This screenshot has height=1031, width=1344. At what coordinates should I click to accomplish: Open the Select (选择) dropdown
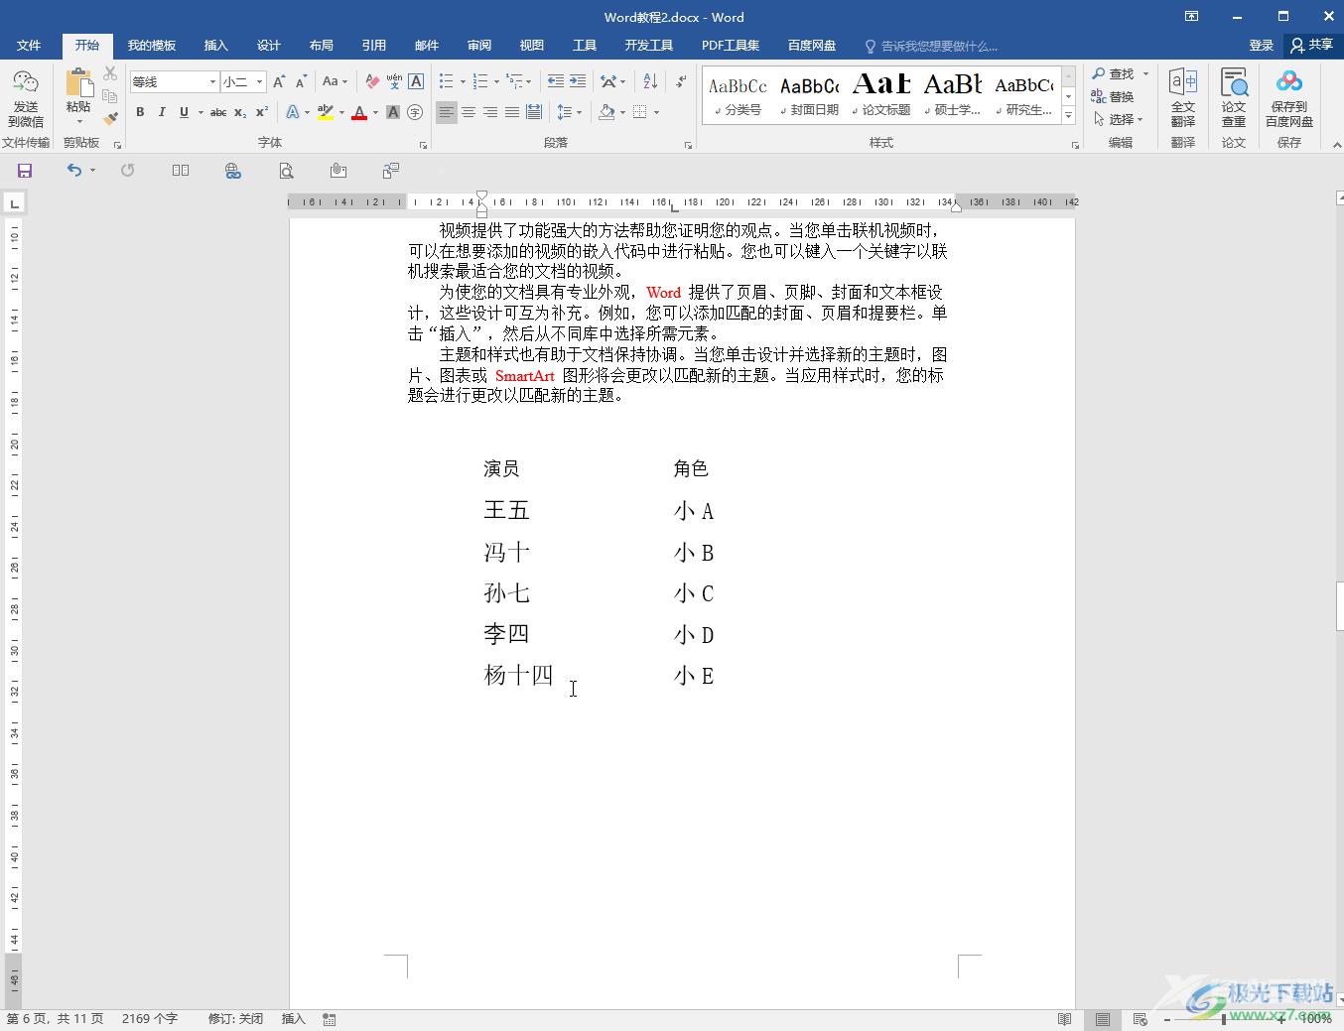[x=1119, y=118]
